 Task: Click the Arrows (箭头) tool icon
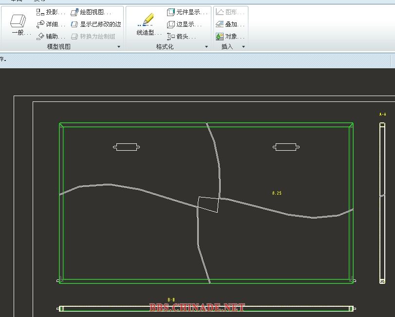(171, 36)
